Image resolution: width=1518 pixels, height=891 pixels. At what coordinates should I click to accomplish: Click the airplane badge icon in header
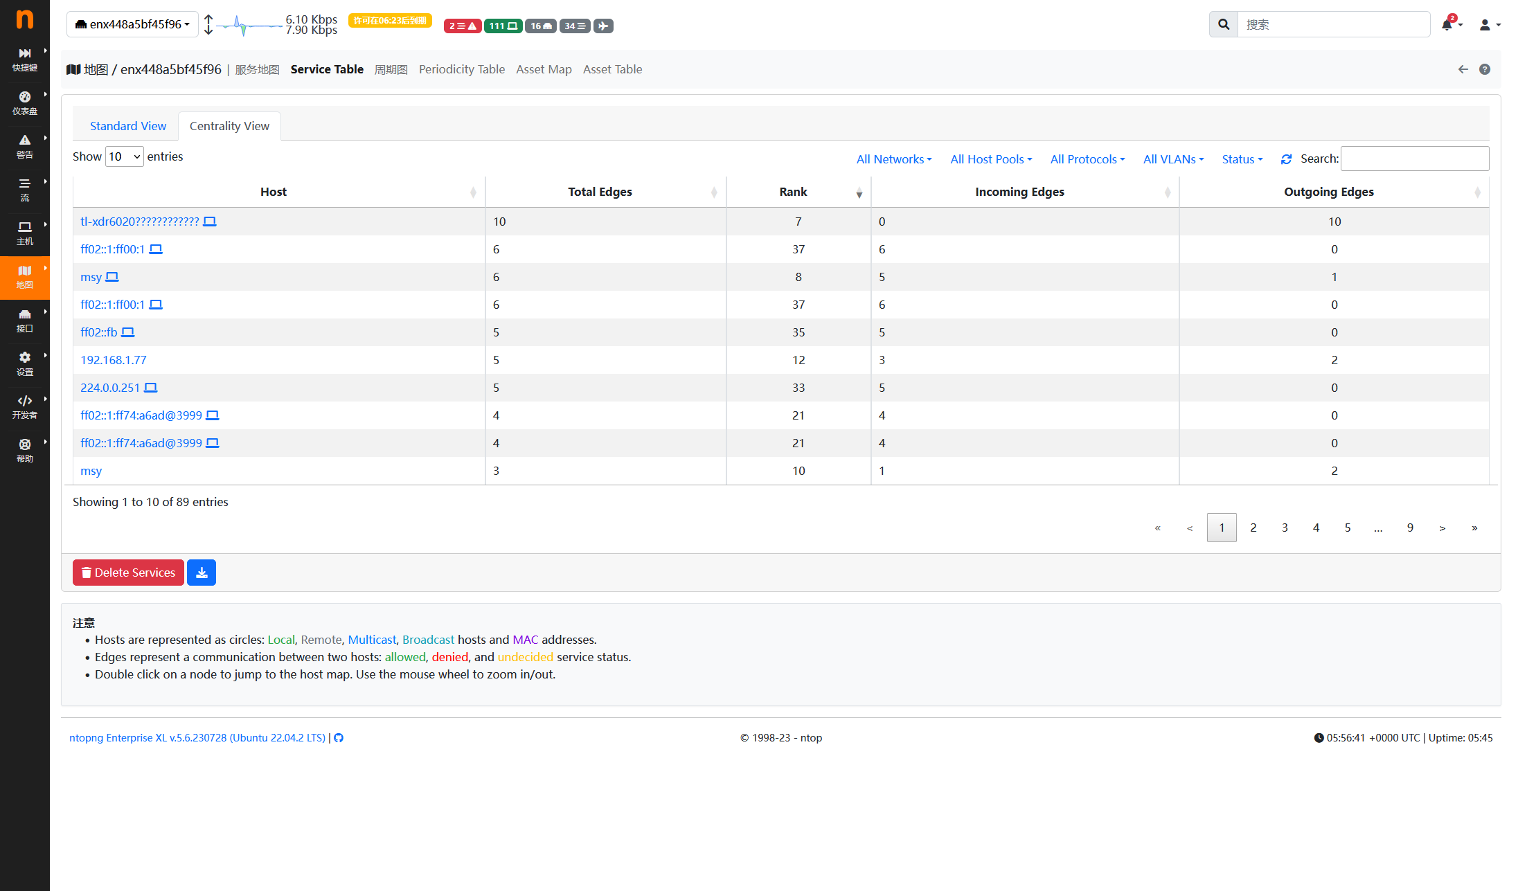[603, 26]
